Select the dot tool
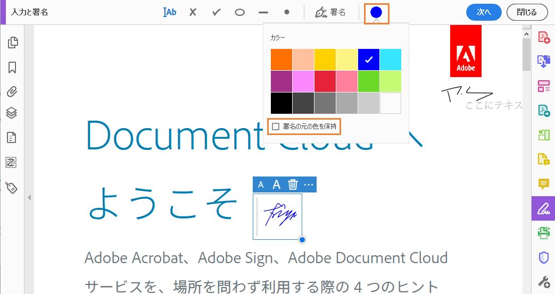This screenshot has height=294, width=555. tap(287, 12)
